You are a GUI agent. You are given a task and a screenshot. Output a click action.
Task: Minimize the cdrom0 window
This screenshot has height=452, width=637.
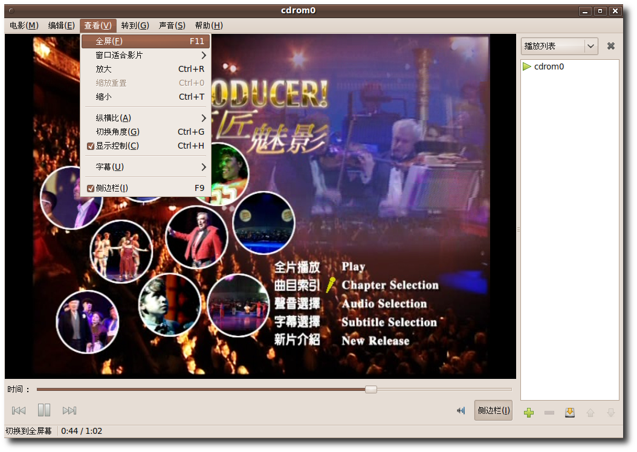(585, 11)
